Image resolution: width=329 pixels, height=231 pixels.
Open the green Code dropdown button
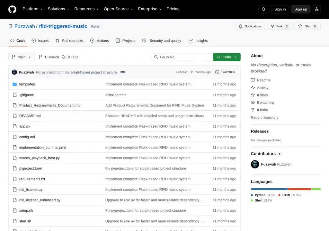[x=227, y=57]
